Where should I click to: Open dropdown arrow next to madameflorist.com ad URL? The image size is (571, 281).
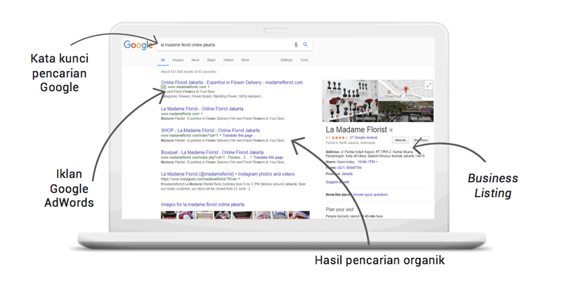209,87
